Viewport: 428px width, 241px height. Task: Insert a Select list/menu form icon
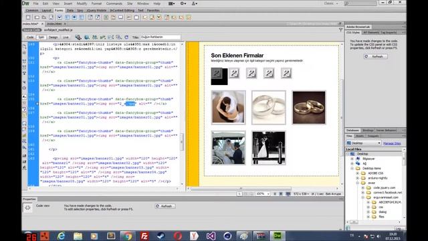(x=90, y=17)
